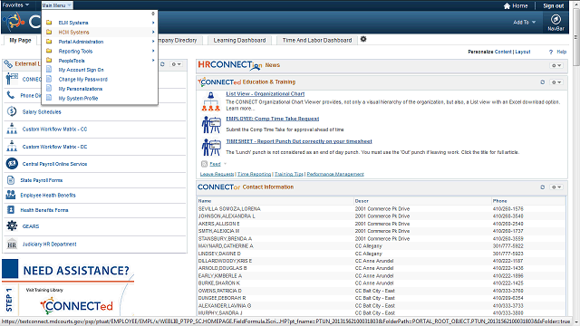The height and width of the screenshot is (326, 580).
Task: Open HRCONNECTion News pagelet options dropdown
Action: [556, 65]
